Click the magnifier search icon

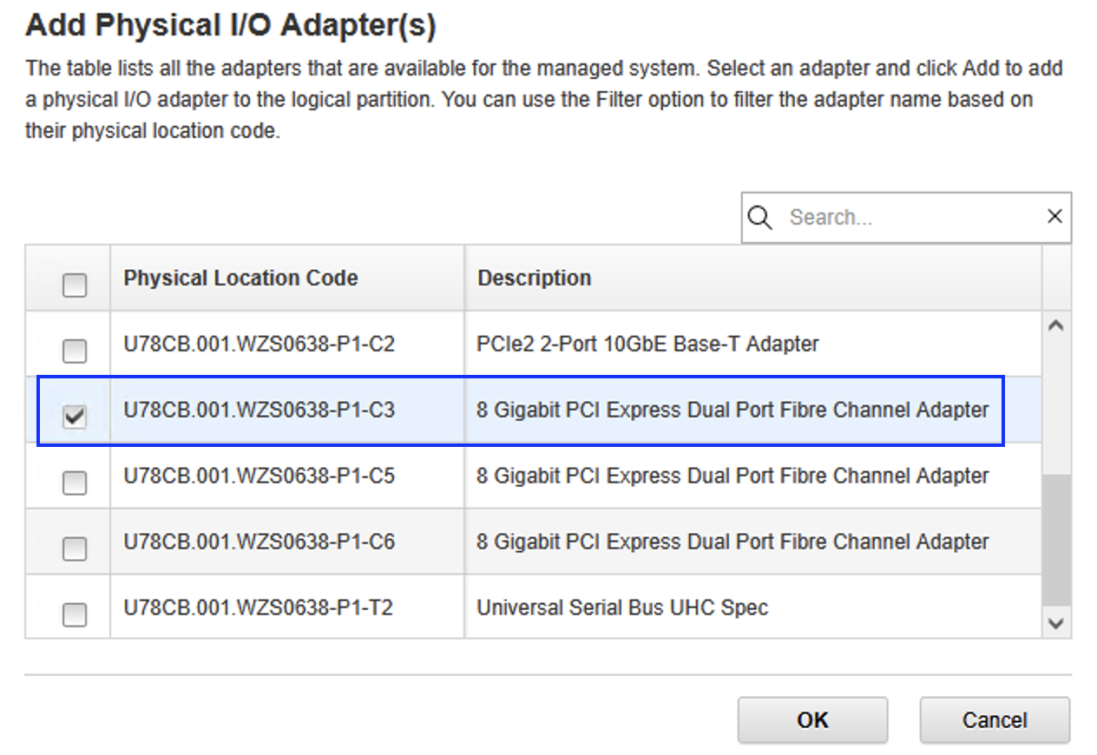click(x=759, y=217)
